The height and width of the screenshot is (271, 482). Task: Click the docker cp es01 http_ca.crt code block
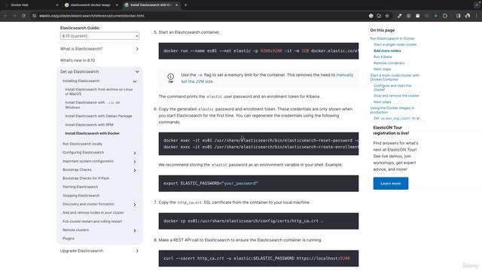[258, 221]
